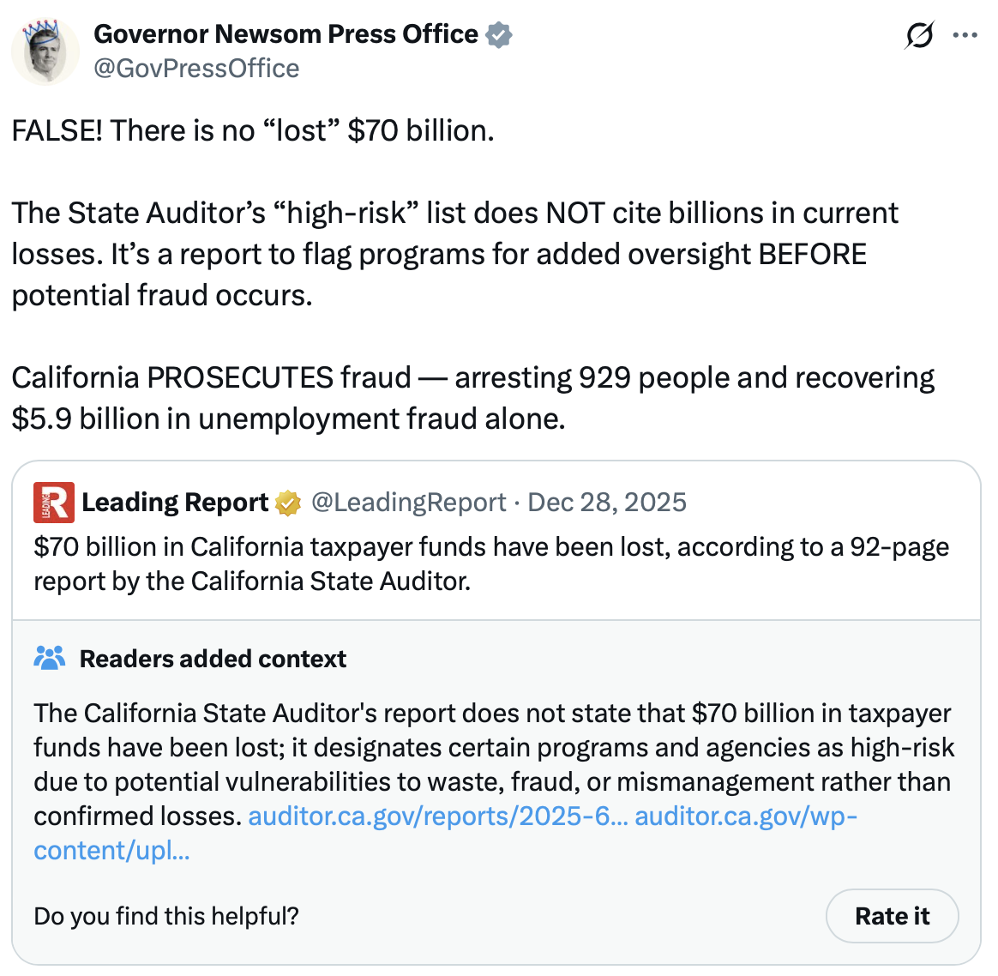This screenshot has height=976, width=998.
Task: Click the gold verified badge for Leading Report
Action: (288, 503)
